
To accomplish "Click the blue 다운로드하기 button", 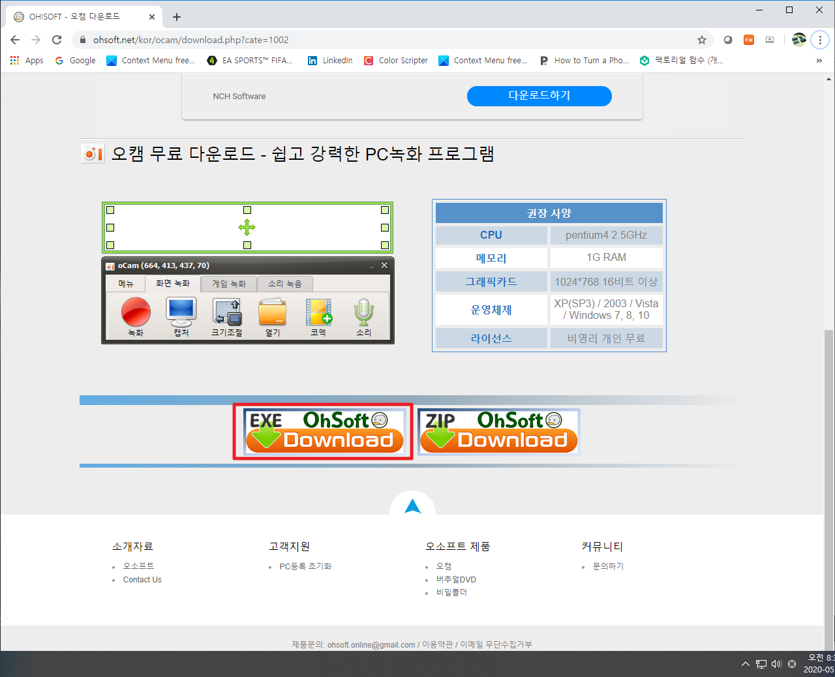I will point(539,96).
